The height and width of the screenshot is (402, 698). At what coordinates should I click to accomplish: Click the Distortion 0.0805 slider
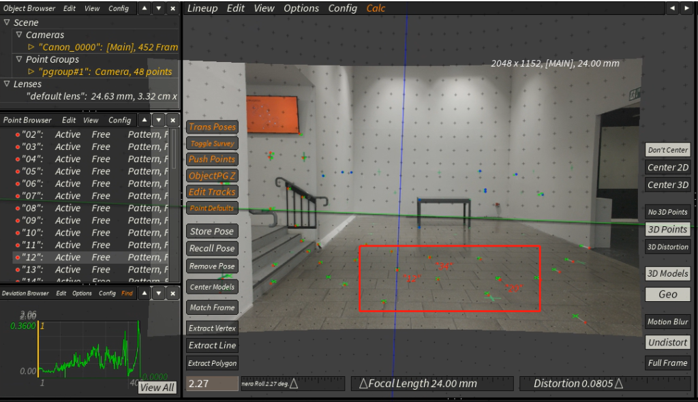pos(605,384)
